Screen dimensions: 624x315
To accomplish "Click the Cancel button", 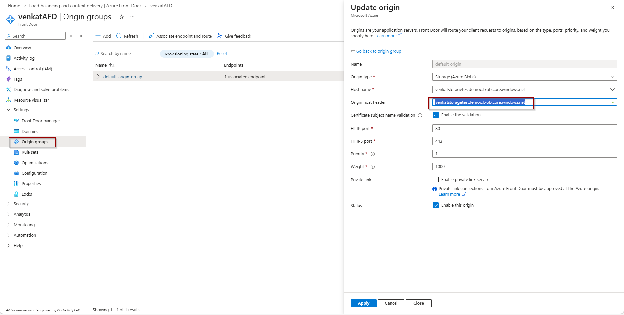I will [391, 303].
